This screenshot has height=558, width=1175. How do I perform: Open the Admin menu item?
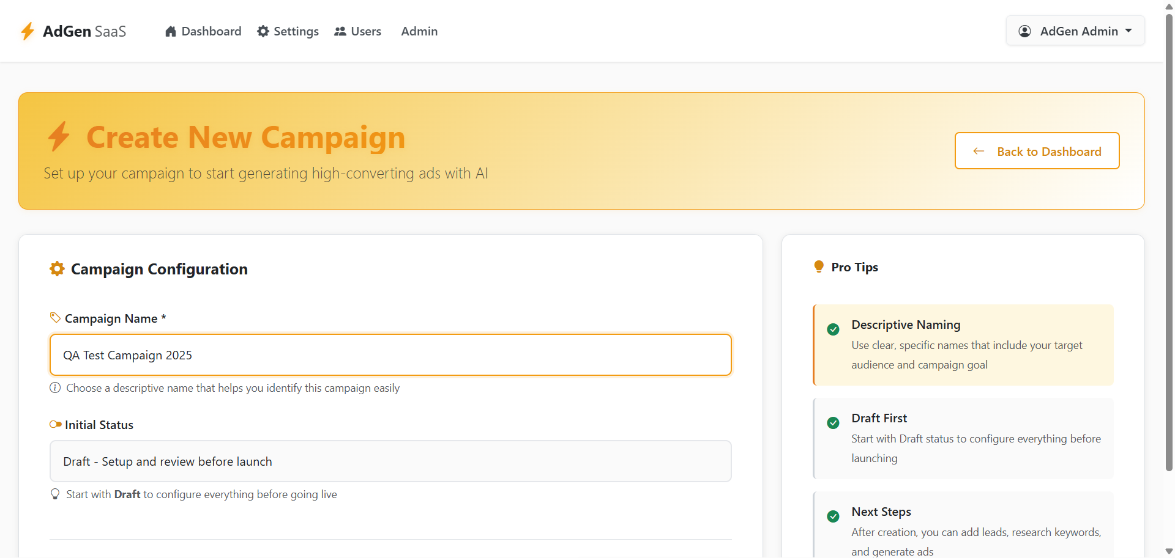[419, 31]
